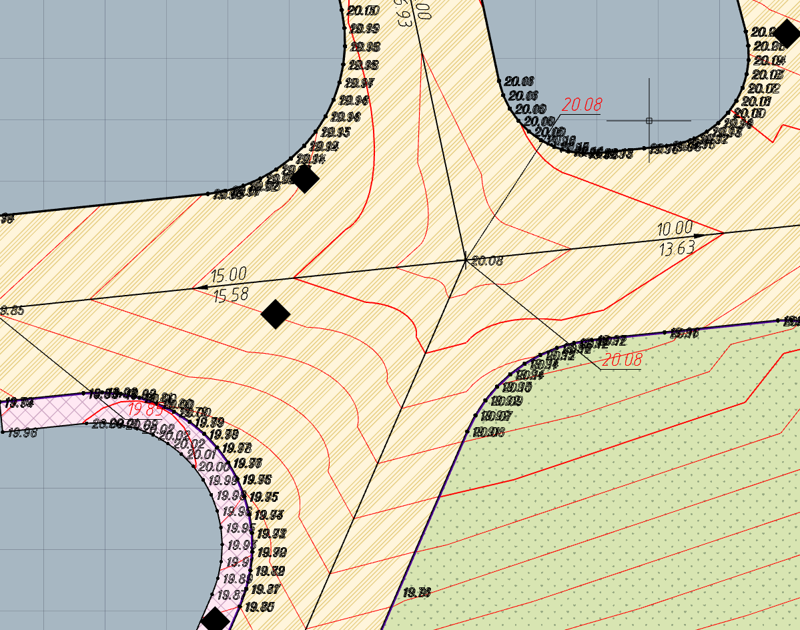The image size is (800, 630).
Task: Pick the italic 20.01 label inside the pink strip
Action: pos(201,454)
